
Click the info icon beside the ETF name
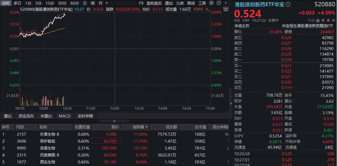tap(288, 4)
